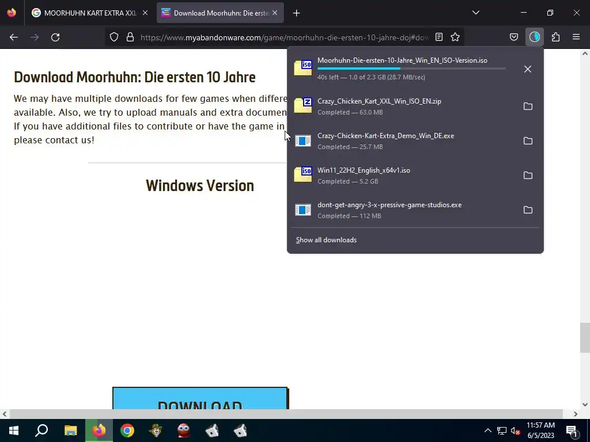
Task: Click the blue DOWNLOAD button
Action: (200, 398)
